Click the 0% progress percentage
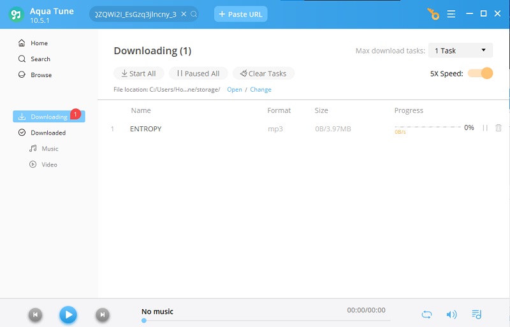Viewport: 510px width, 327px height. click(469, 127)
